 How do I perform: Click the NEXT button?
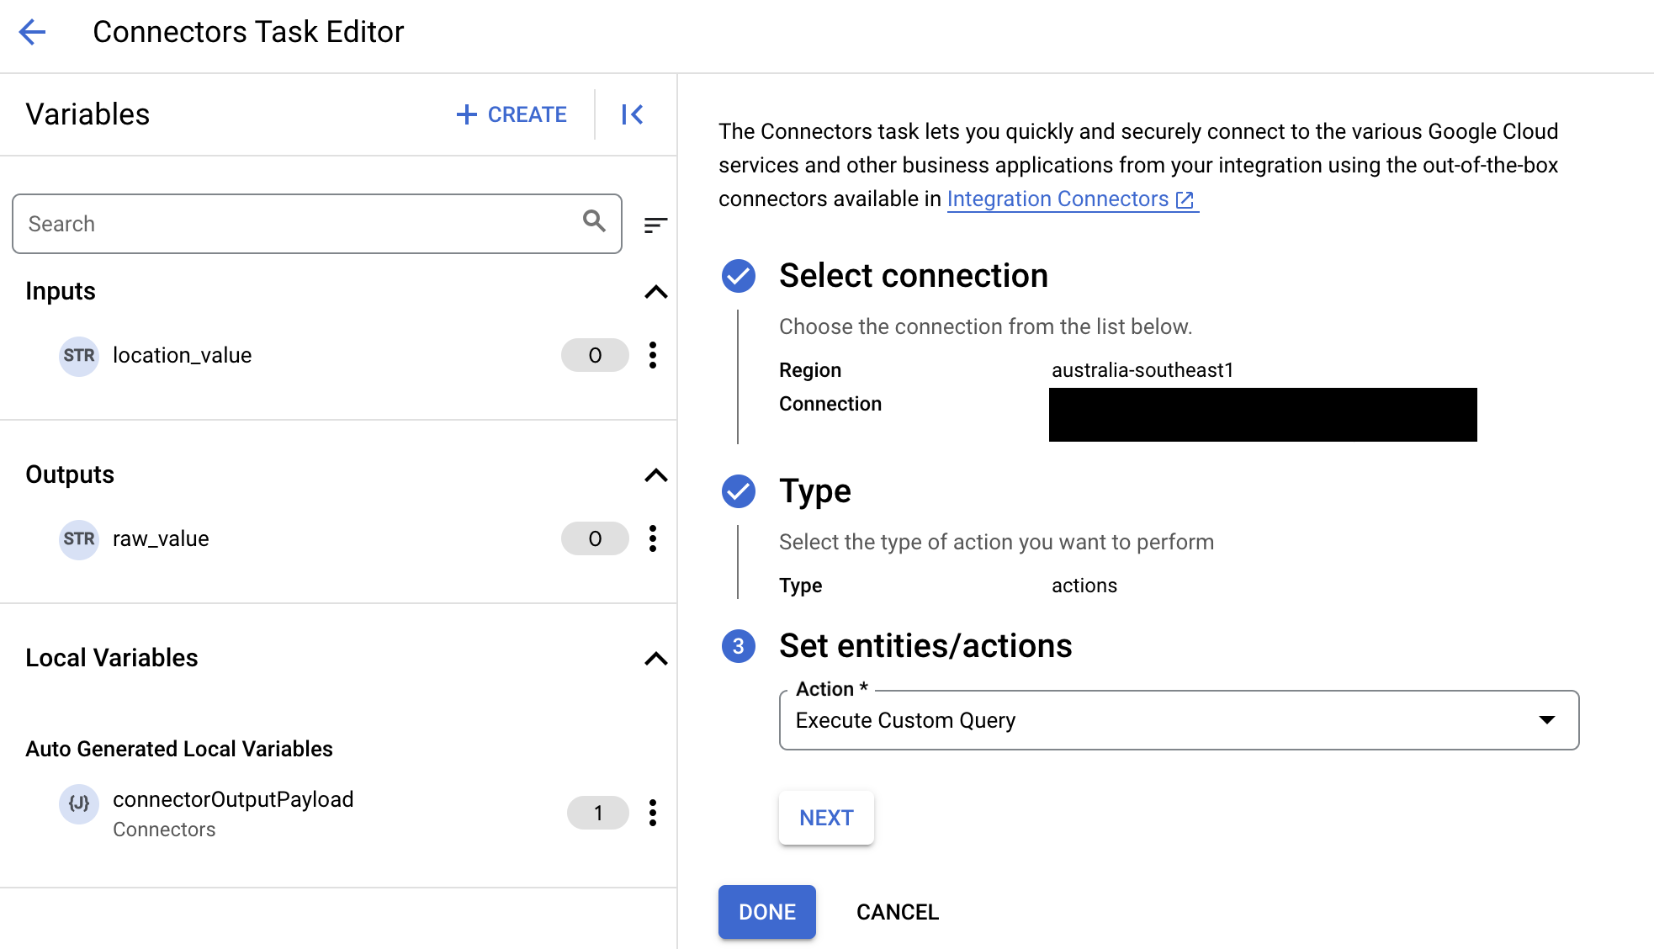pos(826,816)
